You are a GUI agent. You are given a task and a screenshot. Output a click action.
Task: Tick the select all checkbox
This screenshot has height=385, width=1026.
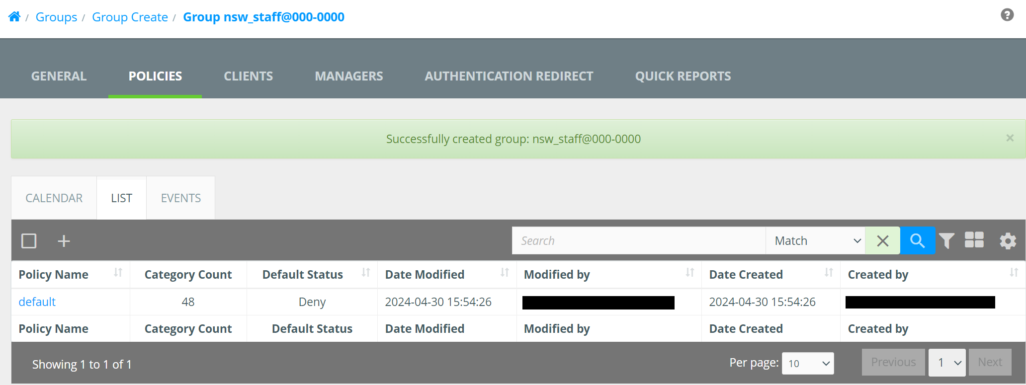coord(29,241)
